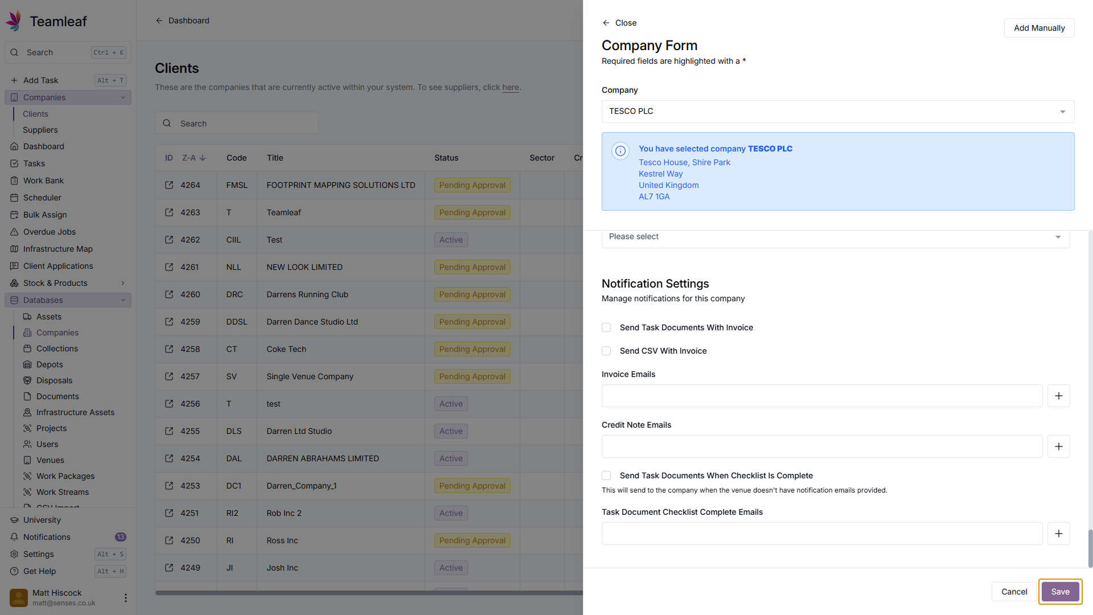This screenshot has height=615, width=1093.
Task: Check Send CSV With Invoice
Action: tap(606, 351)
